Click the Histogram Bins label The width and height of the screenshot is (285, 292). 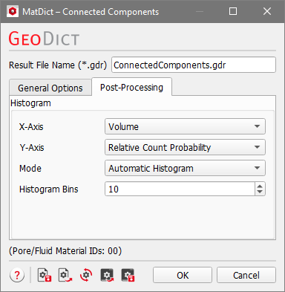49,189
